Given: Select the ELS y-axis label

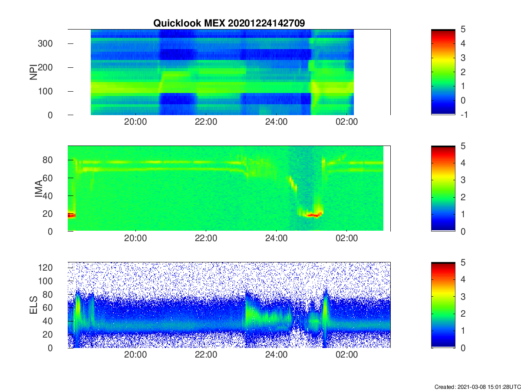Looking at the screenshot, I should coord(33,305).
